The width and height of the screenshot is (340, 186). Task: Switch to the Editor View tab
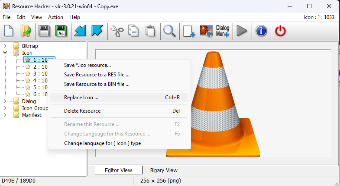click(119, 170)
